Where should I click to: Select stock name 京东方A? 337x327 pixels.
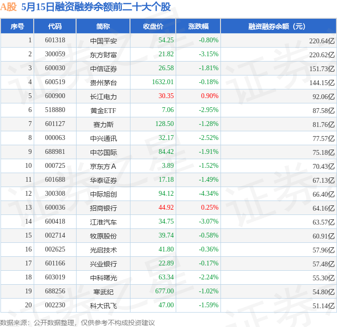pyautogui.click(x=103, y=166)
